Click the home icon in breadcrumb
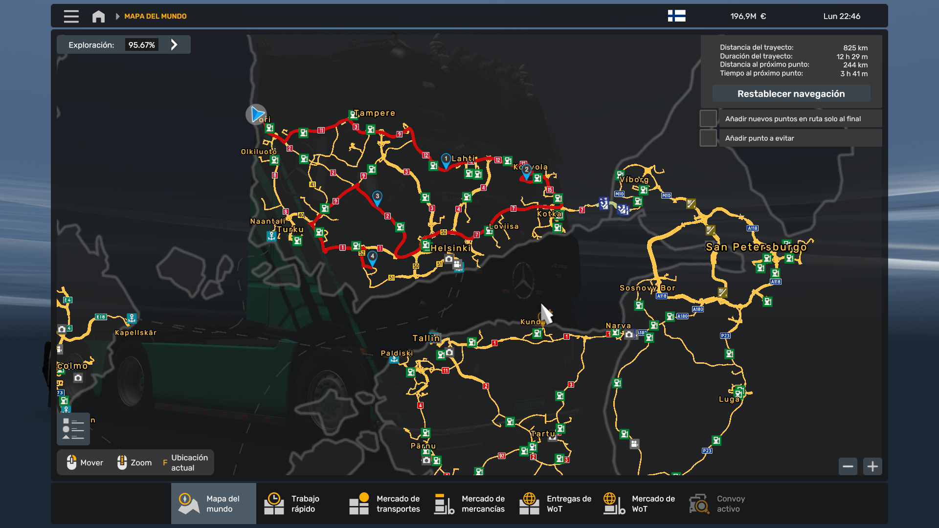Screen dimensions: 939x528 pos(98,16)
